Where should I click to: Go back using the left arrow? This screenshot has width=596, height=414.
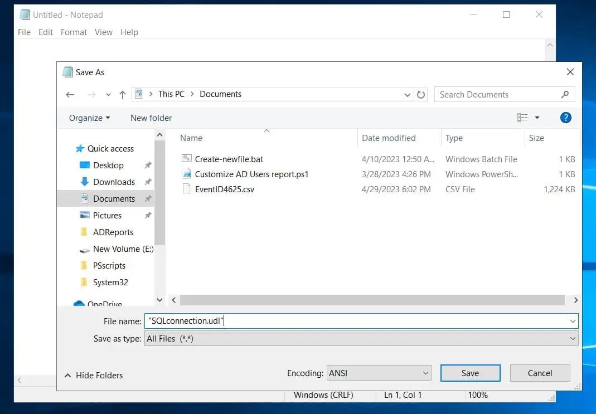pyautogui.click(x=70, y=95)
